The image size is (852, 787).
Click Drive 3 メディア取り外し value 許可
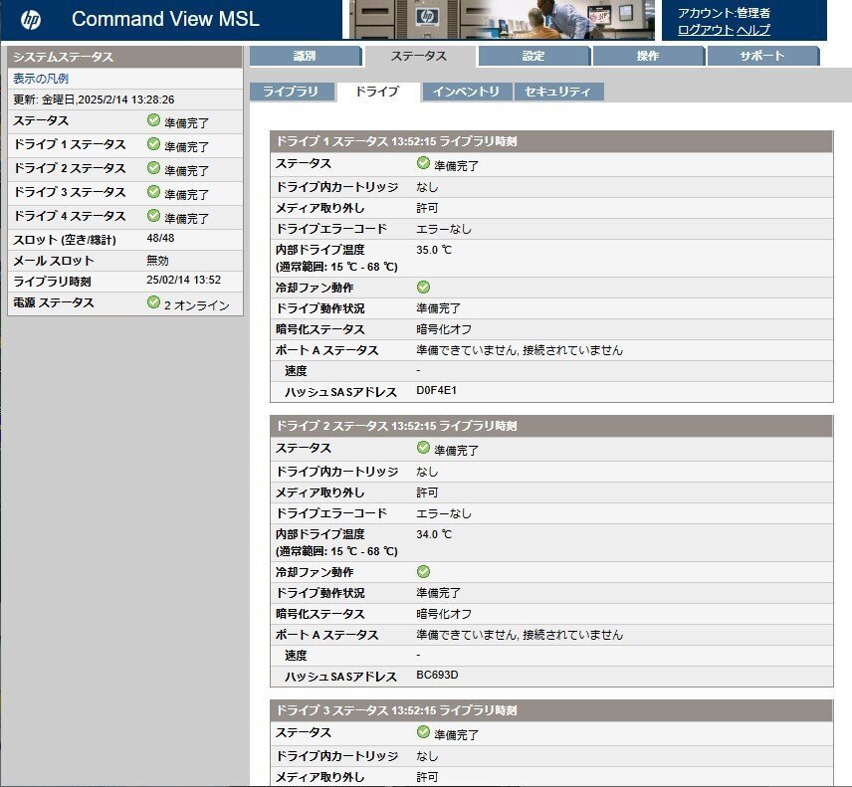(427, 777)
